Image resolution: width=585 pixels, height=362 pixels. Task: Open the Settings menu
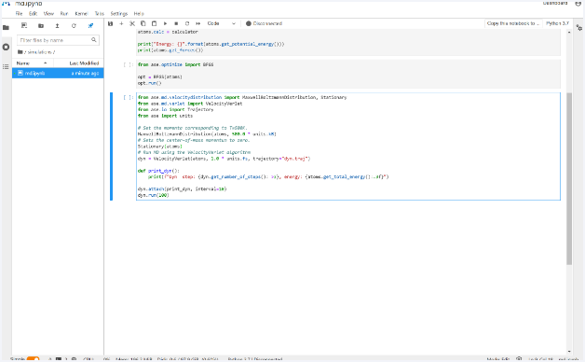(x=118, y=13)
